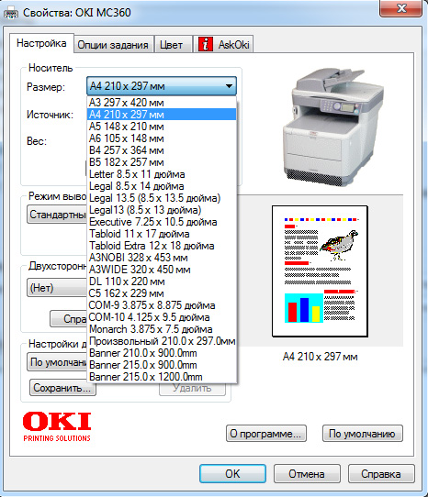This screenshot has height=497, width=428.
Task: Select A4 210 x 297 мм in list
Action: [162, 115]
